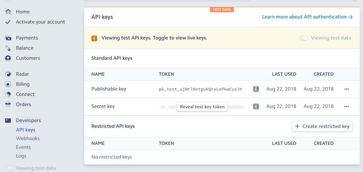Click the Radar icon in sidebar
Screen dimensions: 363x172
[x=8, y=74]
